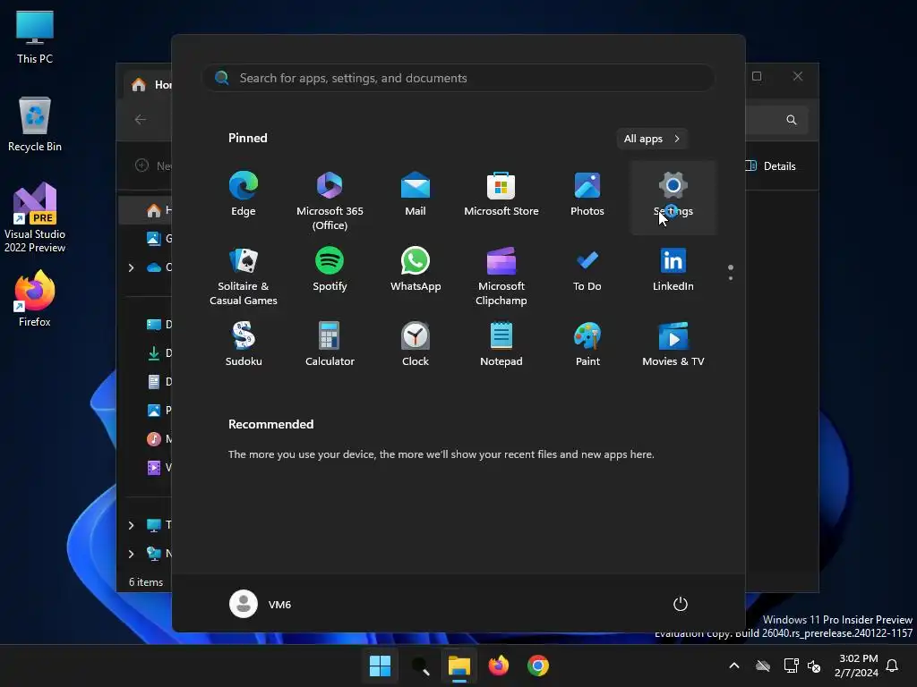This screenshot has height=687, width=917.
Task: Select Visual Studio 2022 Preview shortcut
Action: coord(35,217)
